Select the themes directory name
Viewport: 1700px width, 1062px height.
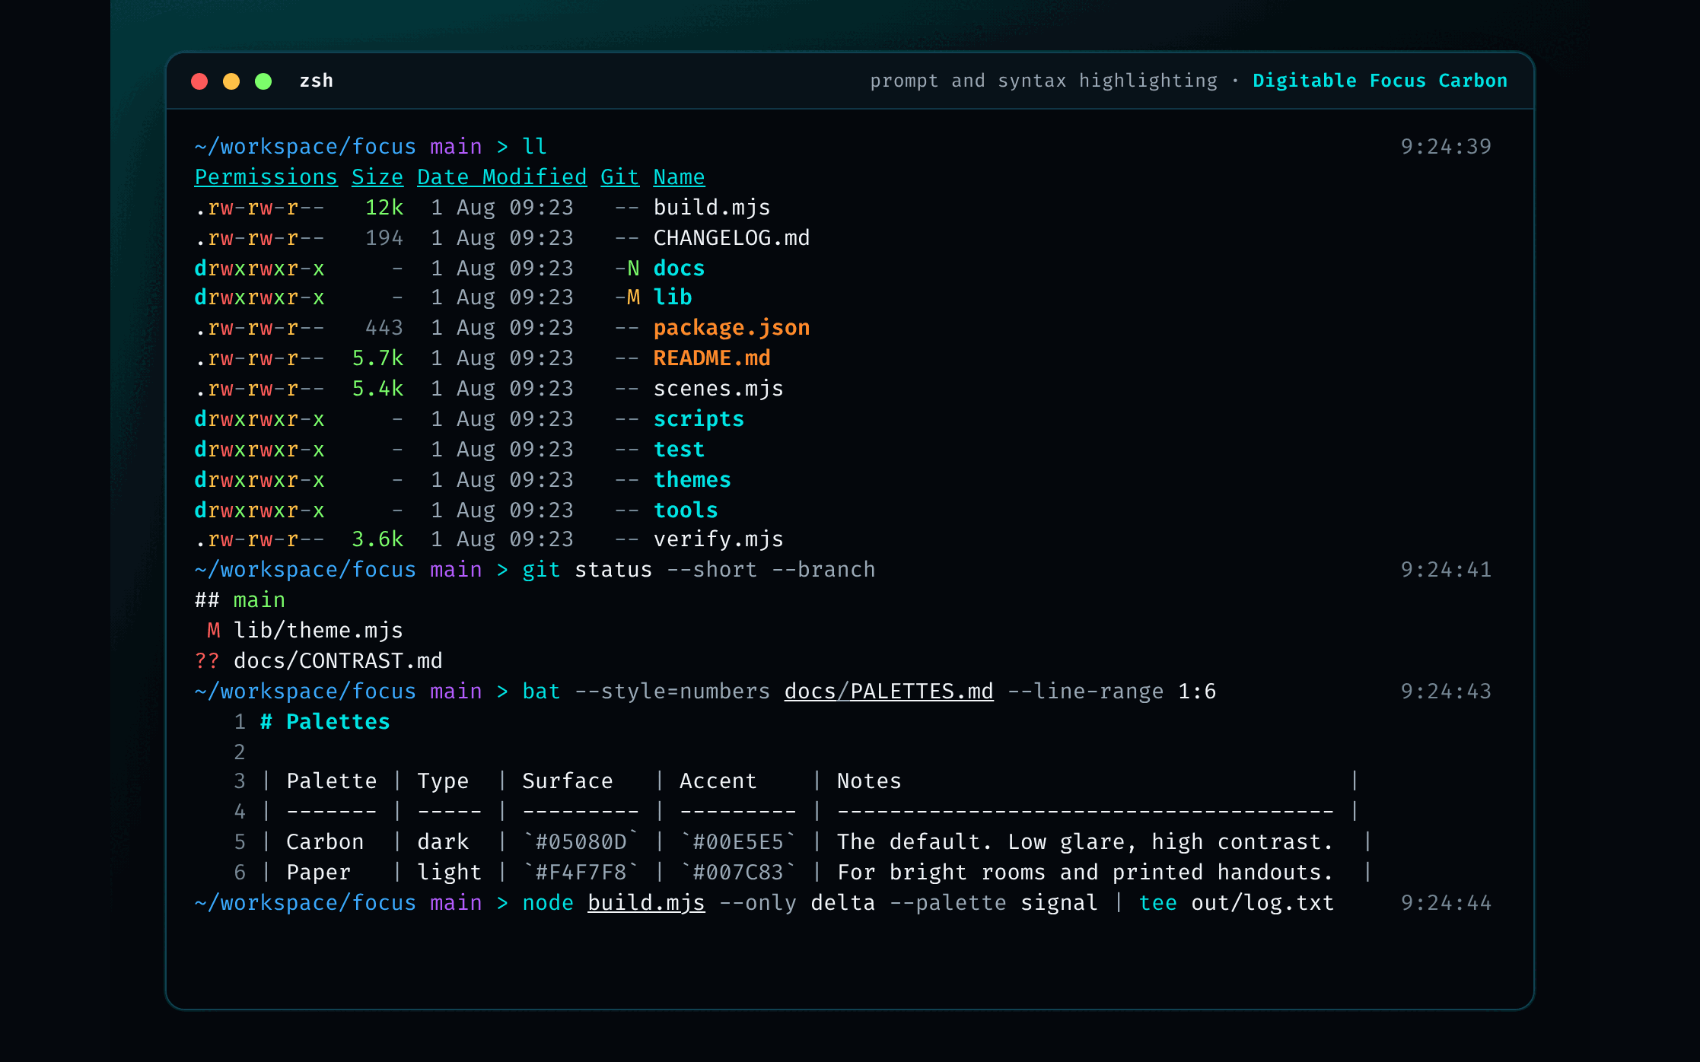pos(692,480)
